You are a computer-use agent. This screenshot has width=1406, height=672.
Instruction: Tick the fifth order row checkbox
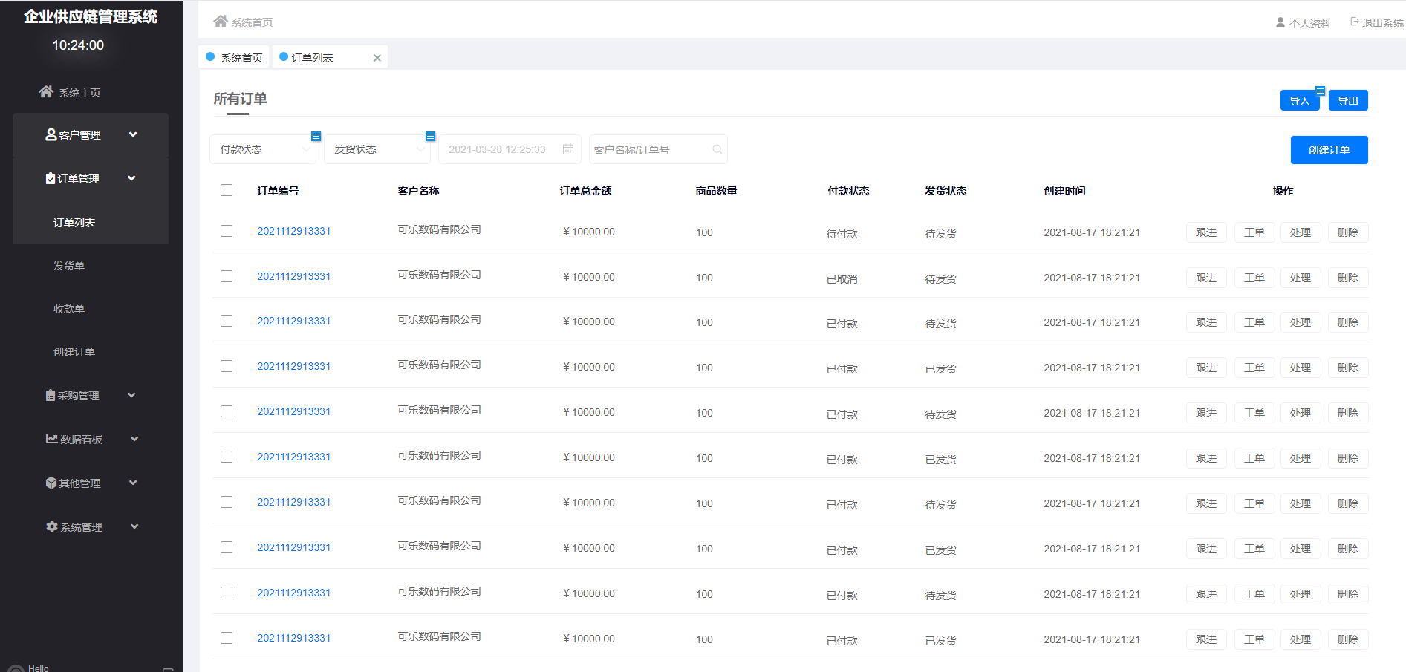click(227, 411)
